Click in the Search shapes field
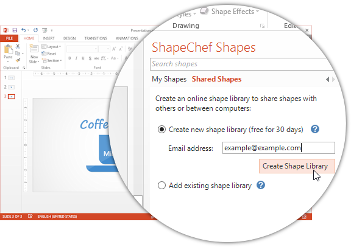Image resolution: width=351 pixels, height=247 pixels. tap(242, 64)
